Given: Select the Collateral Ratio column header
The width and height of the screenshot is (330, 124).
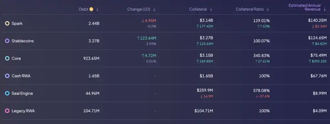Looking at the screenshot, I should pos(250,9).
